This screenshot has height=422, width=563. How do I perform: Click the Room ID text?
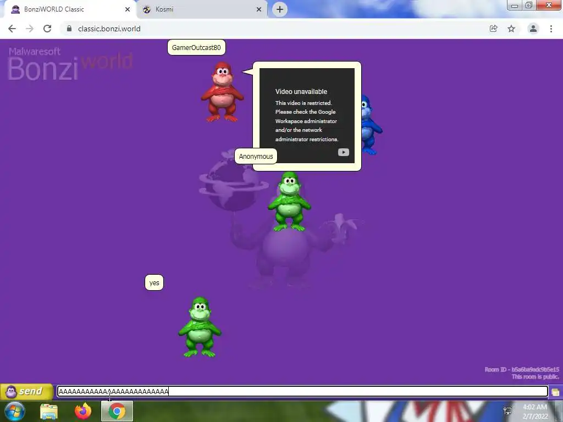pos(522,369)
